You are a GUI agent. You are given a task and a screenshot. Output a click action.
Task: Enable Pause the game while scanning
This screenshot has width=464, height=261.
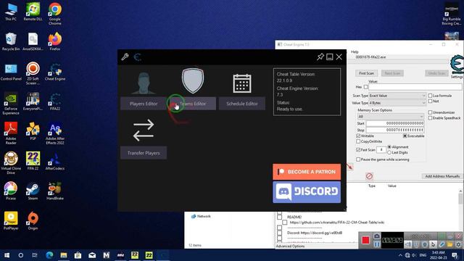click(358, 159)
